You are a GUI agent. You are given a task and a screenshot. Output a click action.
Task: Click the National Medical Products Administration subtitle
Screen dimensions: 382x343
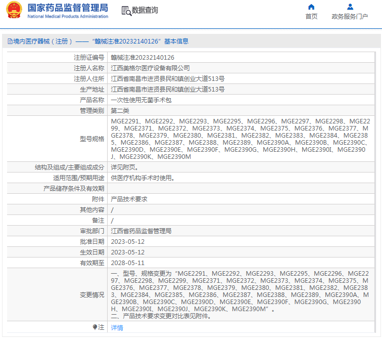coord(68,16)
